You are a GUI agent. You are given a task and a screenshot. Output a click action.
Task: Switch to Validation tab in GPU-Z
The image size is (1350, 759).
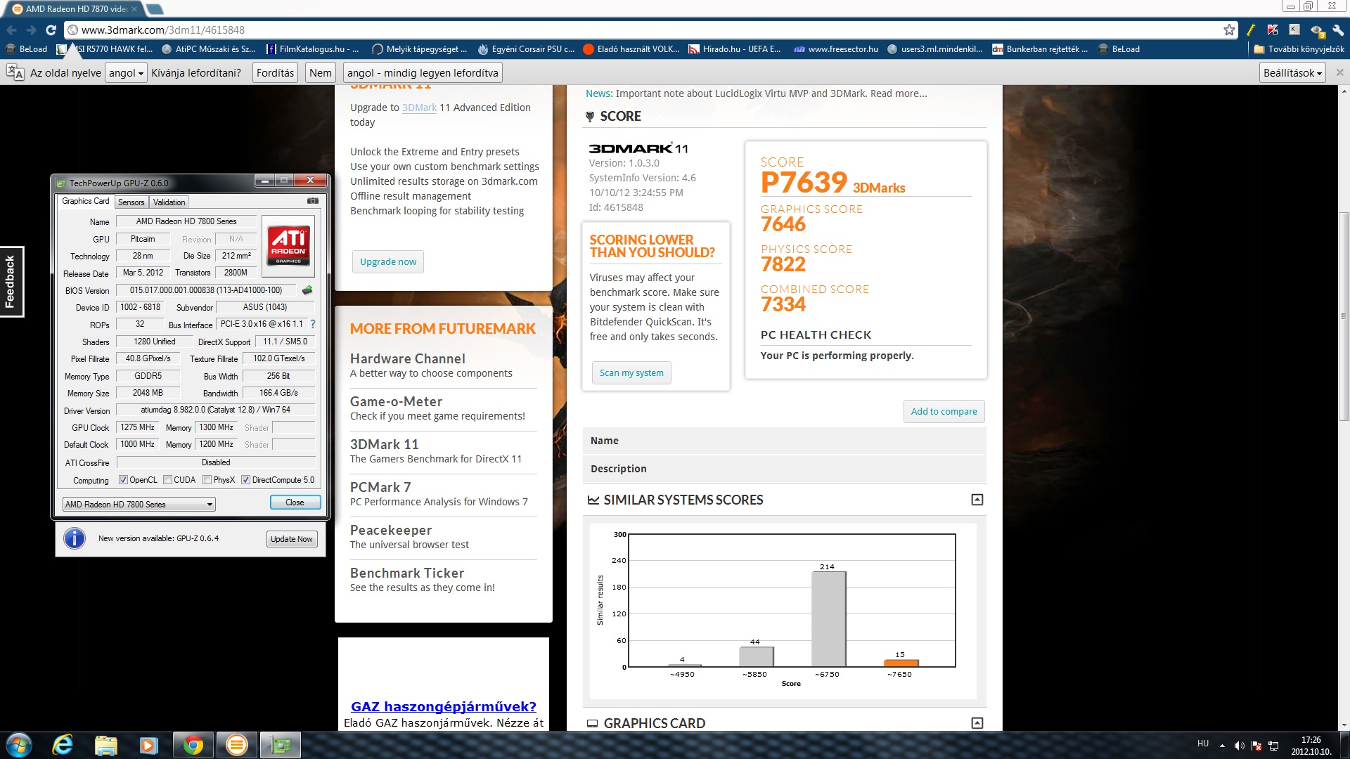pyautogui.click(x=169, y=202)
